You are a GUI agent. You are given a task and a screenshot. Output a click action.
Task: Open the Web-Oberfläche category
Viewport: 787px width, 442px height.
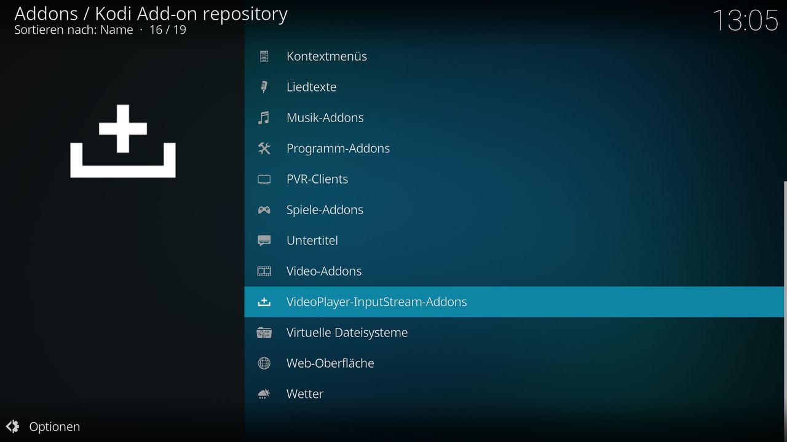(515, 363)
